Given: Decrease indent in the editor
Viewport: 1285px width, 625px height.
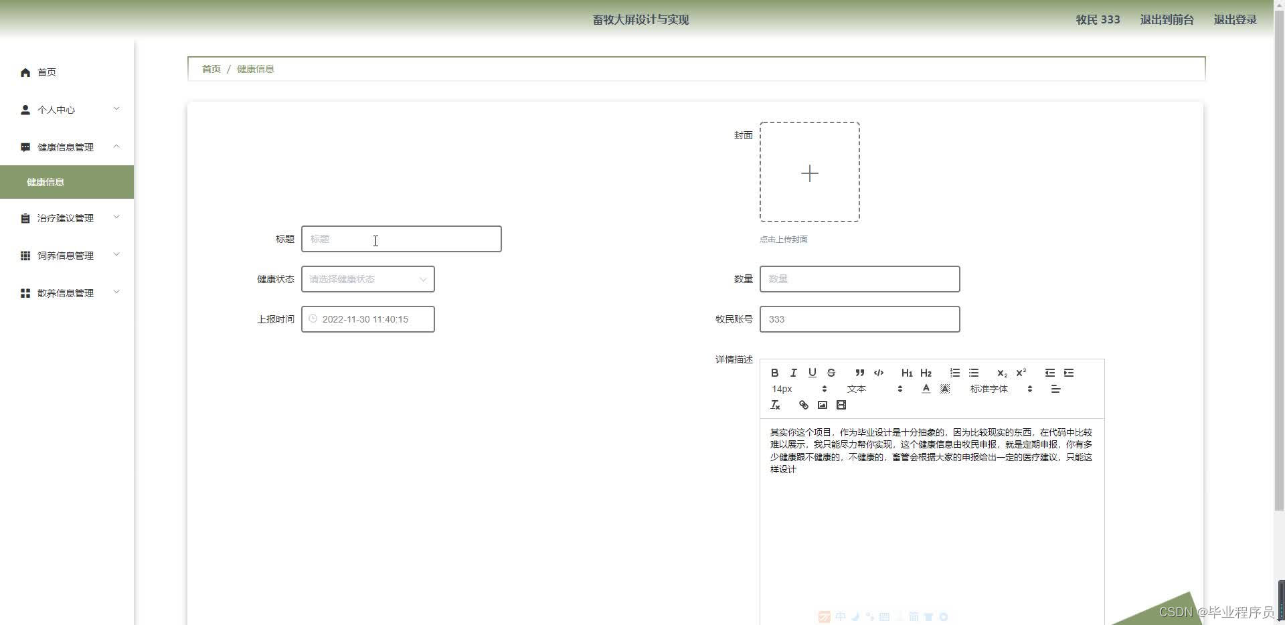Looking at the screenshot, I should click(x=1049, y=373).
